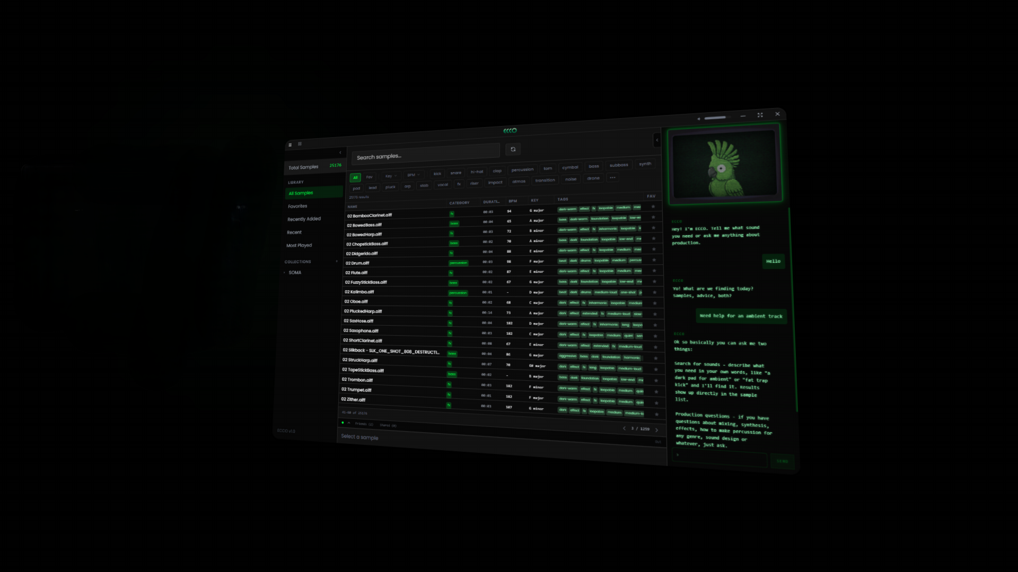
Task: Favorite 02 Zither.aiff using its star
Action: [656, 414]
